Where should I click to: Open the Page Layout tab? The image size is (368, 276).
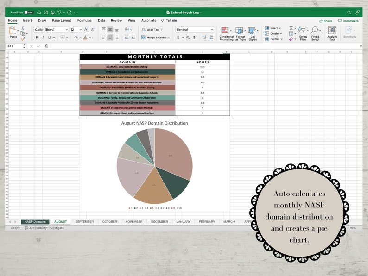click(62, 21)
